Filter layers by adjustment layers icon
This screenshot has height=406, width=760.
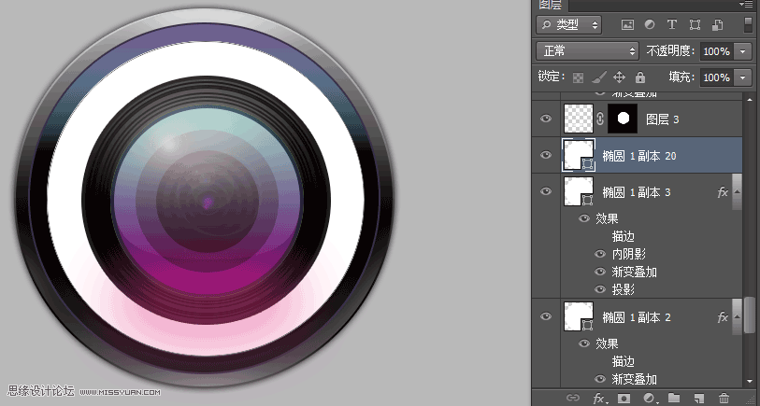tap(650, 24)
